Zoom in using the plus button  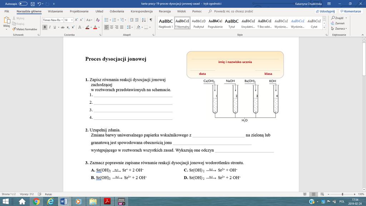coord(354,194)
